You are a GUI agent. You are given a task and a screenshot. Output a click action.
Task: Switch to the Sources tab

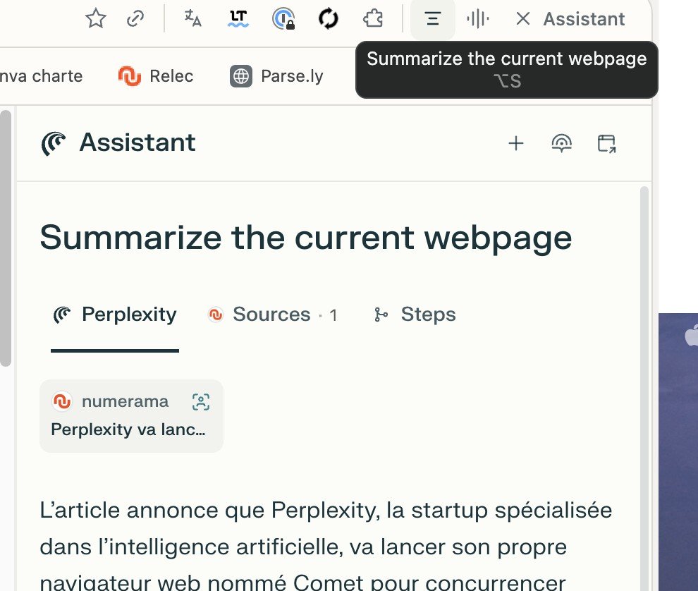[x=272, y=315]
